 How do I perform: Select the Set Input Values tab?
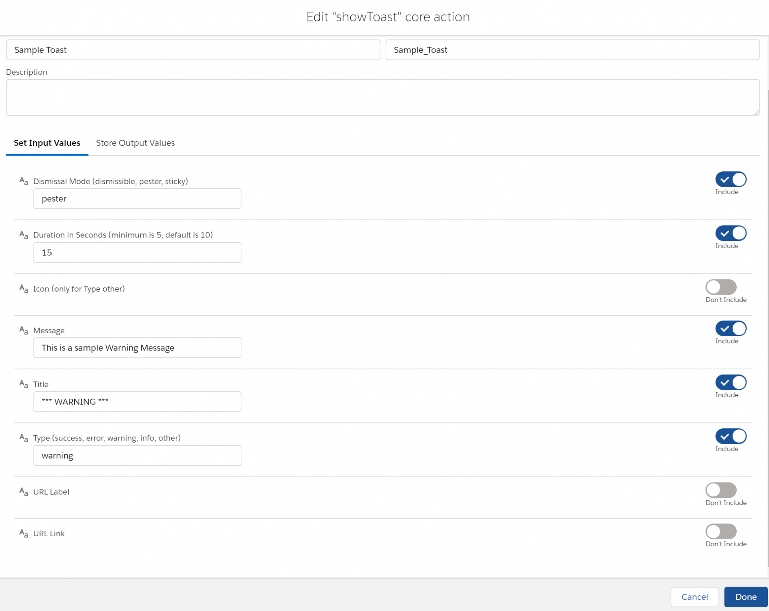pyautogui.click(x=47, y=143)
